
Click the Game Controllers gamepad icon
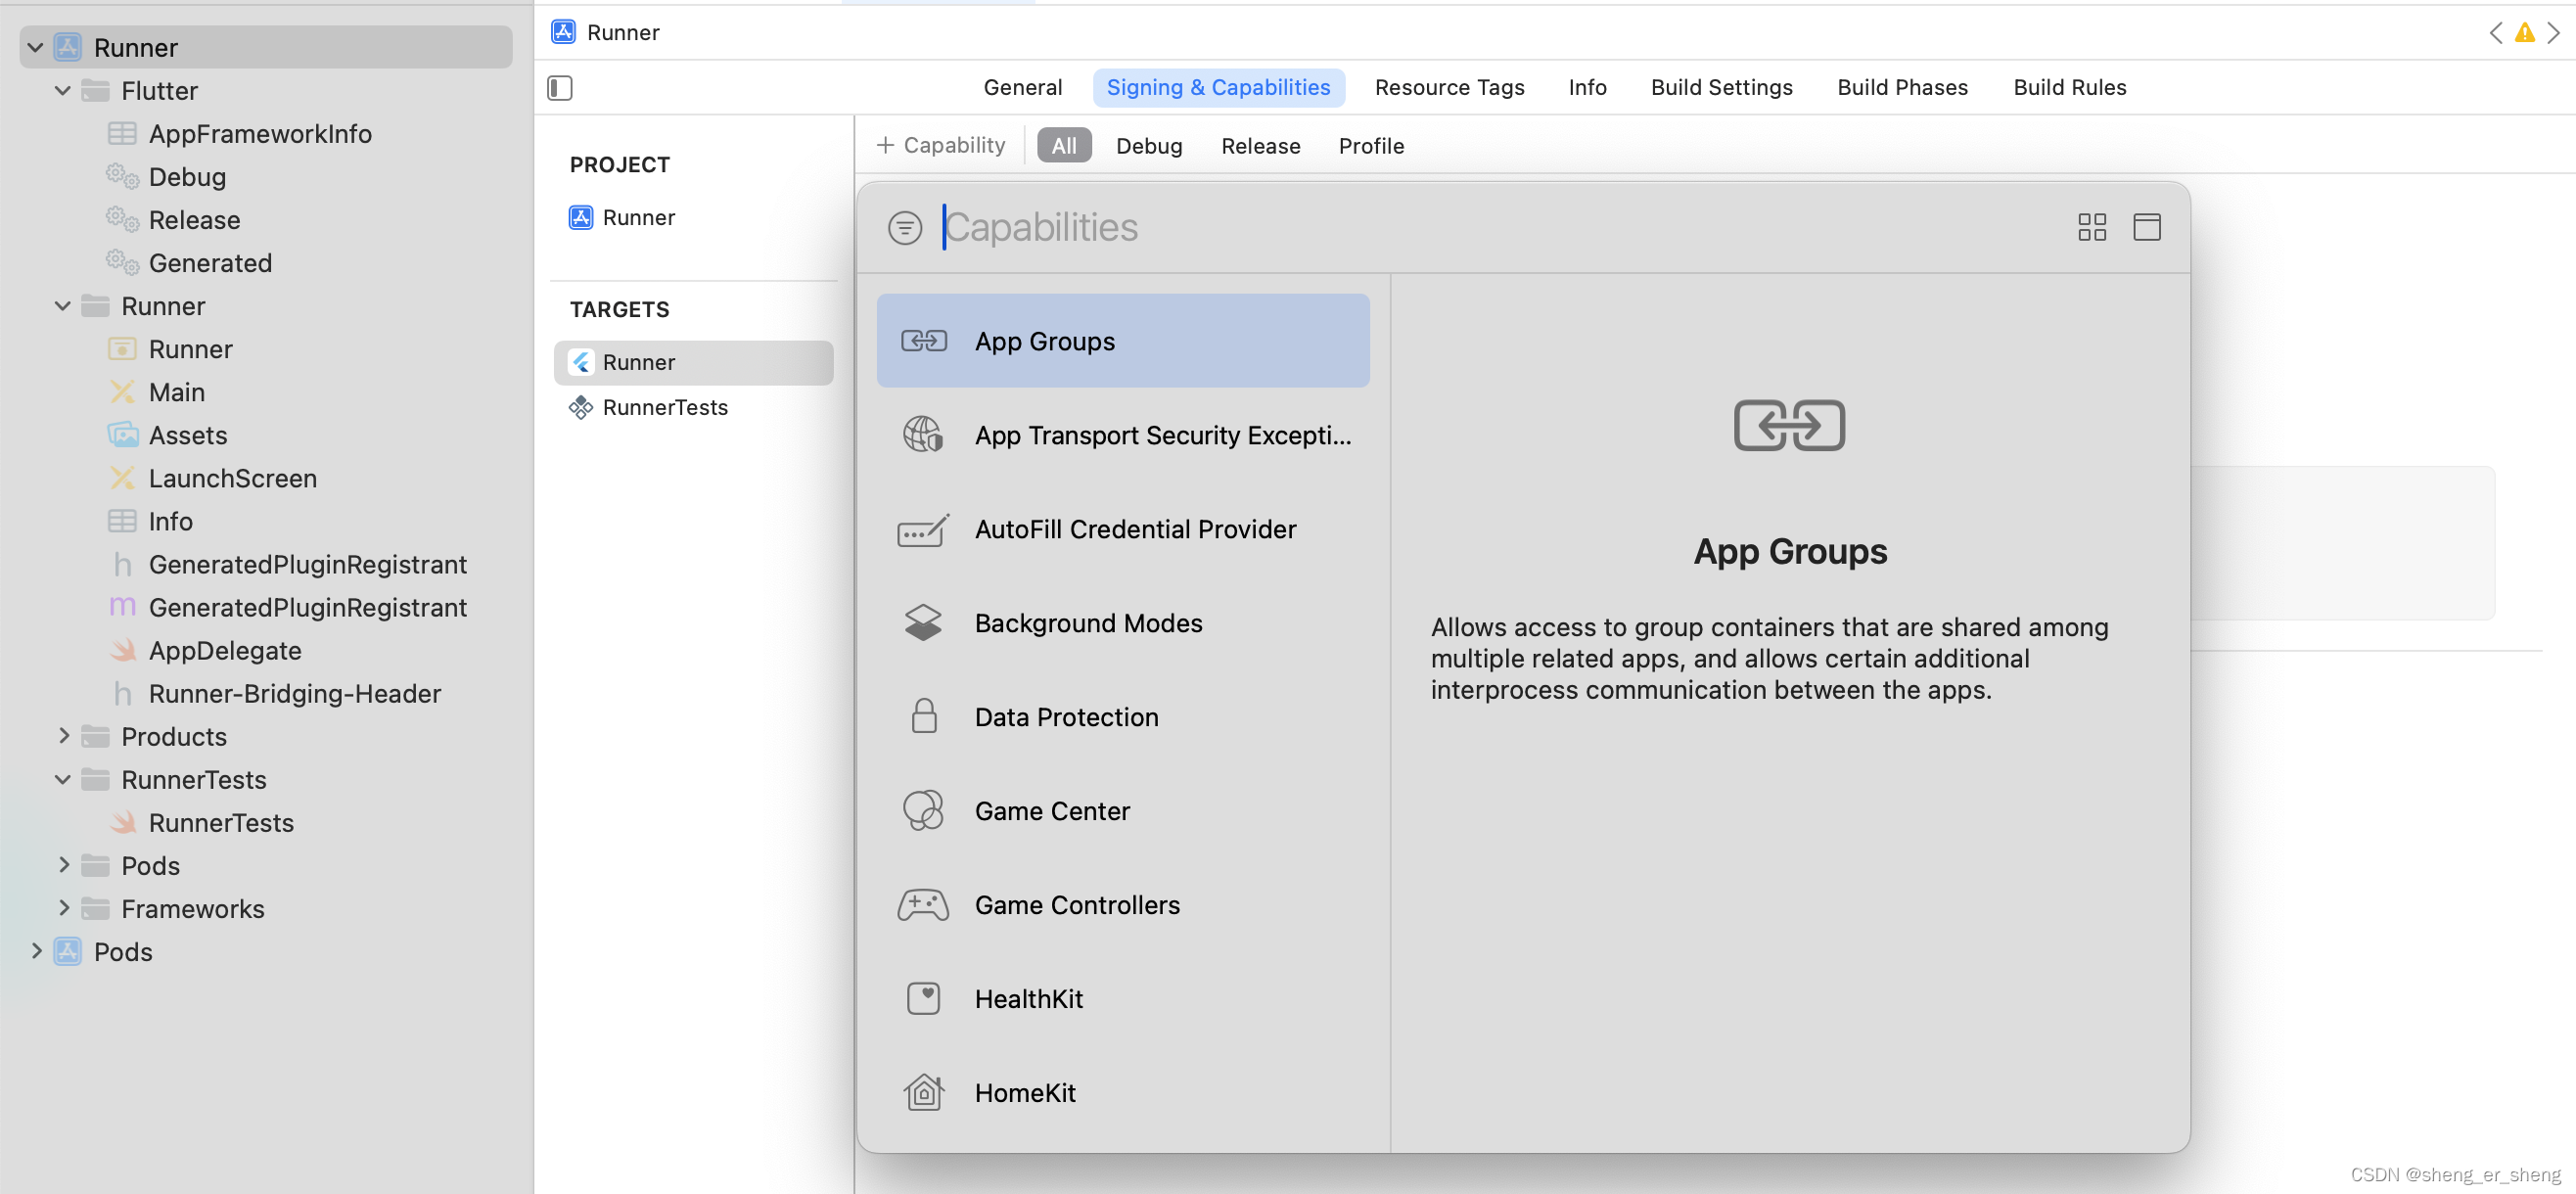coord(923,905)
